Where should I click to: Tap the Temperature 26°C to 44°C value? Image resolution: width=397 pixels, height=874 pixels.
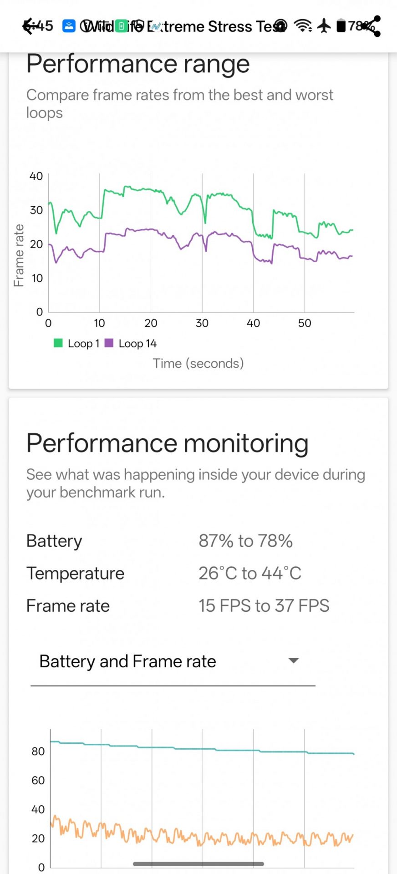coord(249,574)
